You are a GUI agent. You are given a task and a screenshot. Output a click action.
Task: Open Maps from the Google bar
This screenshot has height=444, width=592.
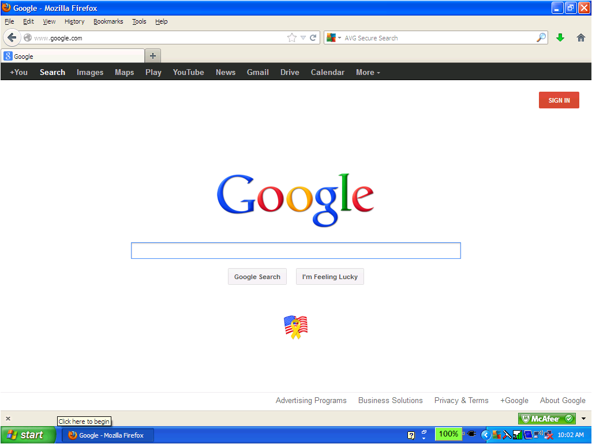[x=124, y=72]
